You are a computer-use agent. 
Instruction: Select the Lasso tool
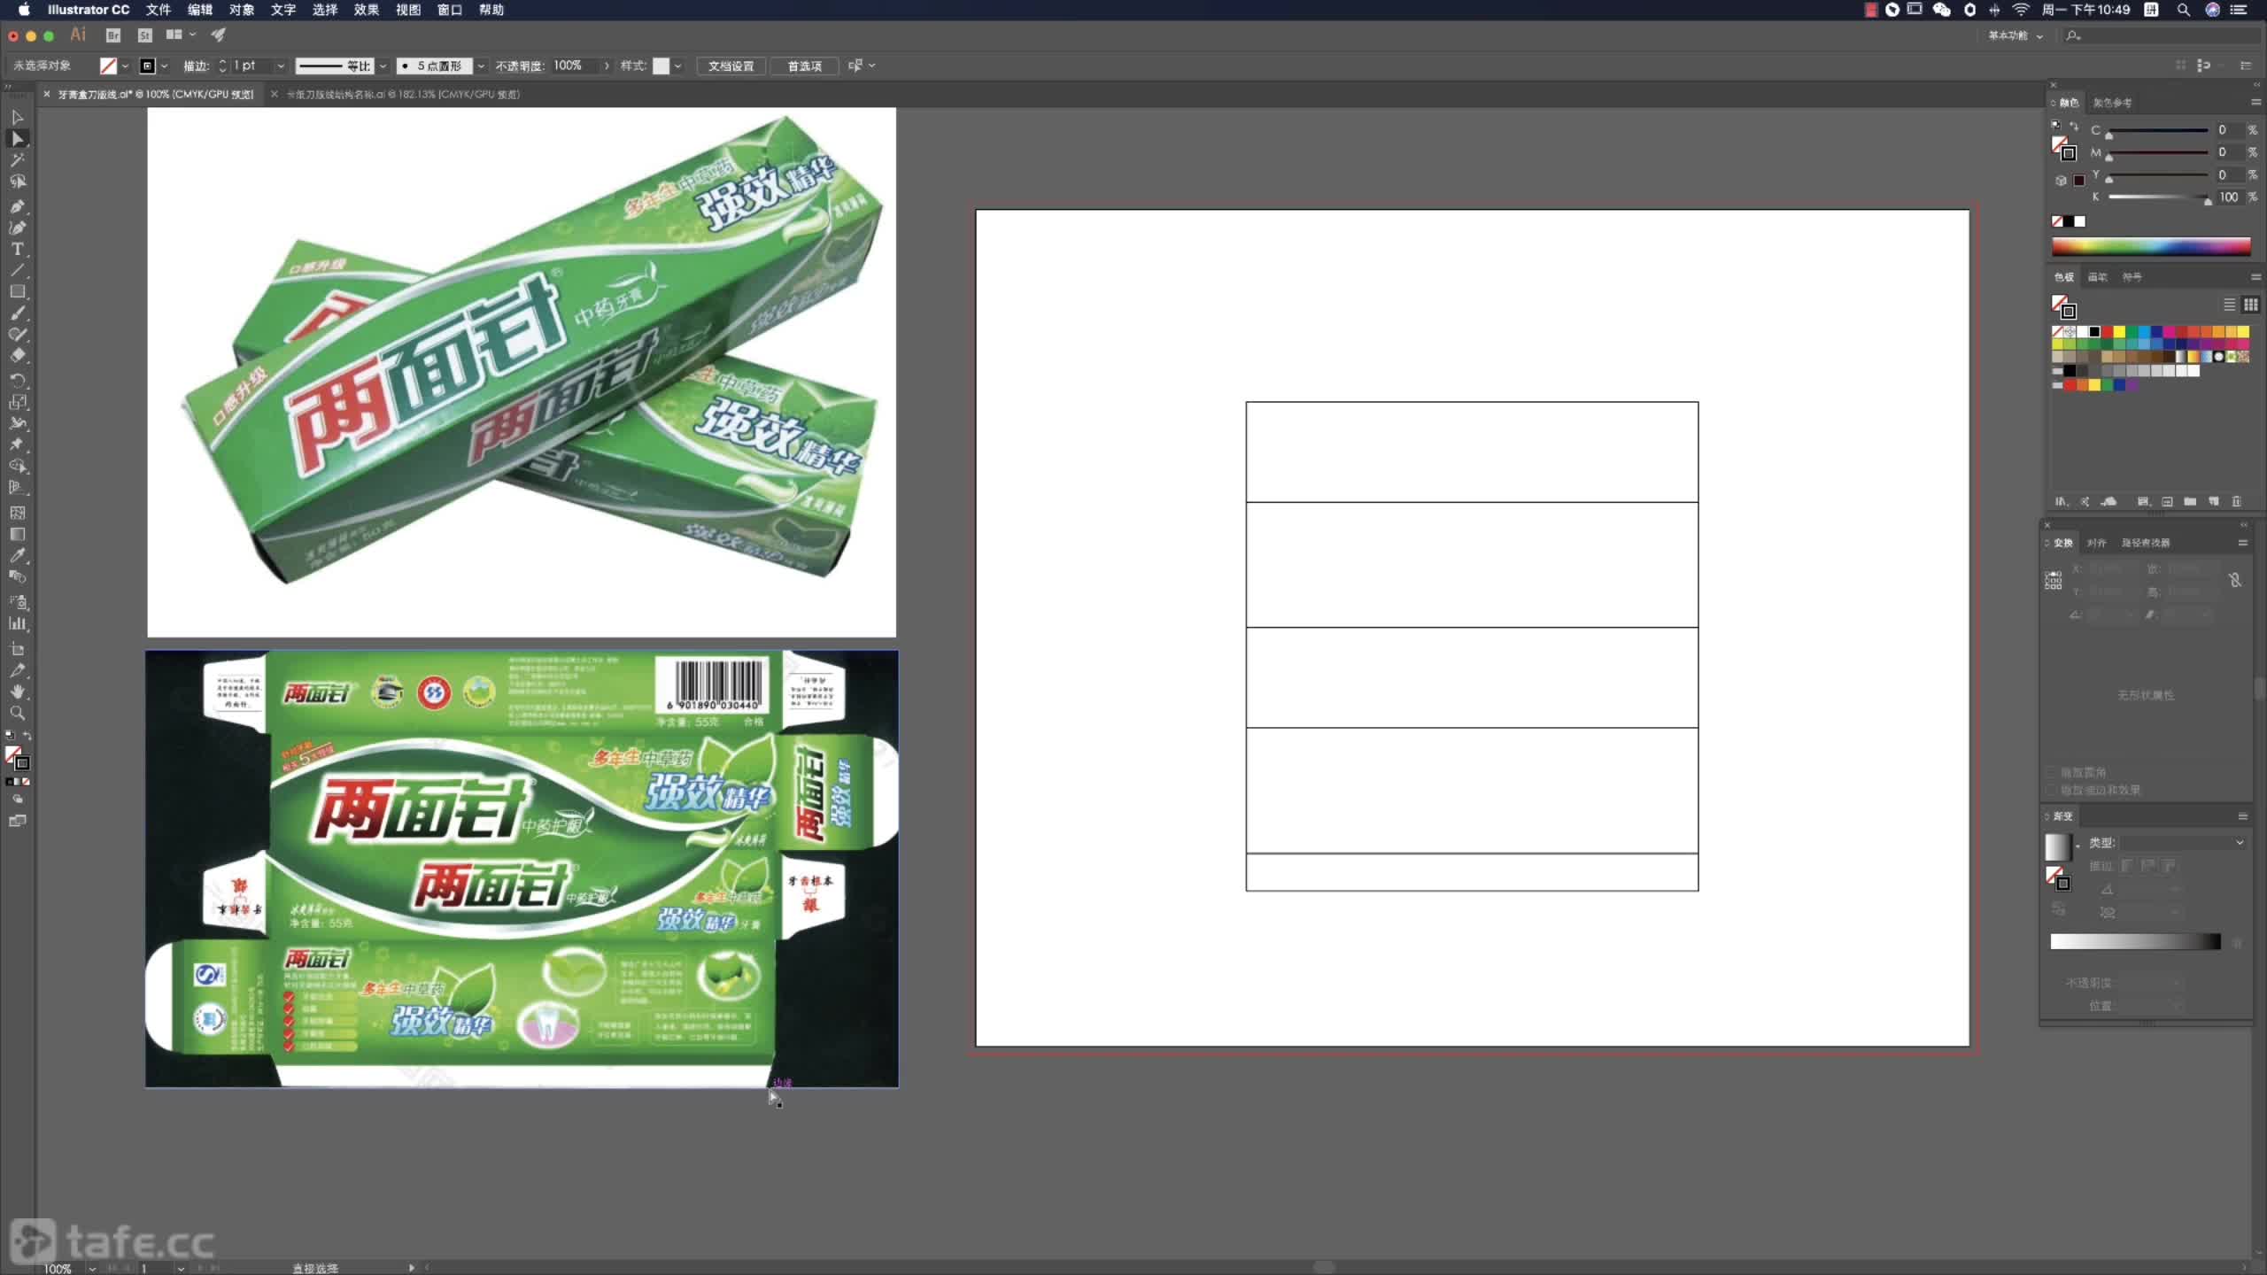point(17,182)
